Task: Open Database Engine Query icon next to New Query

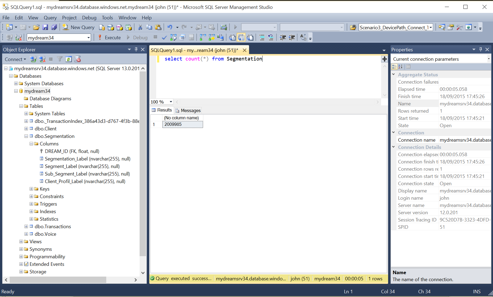Action: click(102, 27)
